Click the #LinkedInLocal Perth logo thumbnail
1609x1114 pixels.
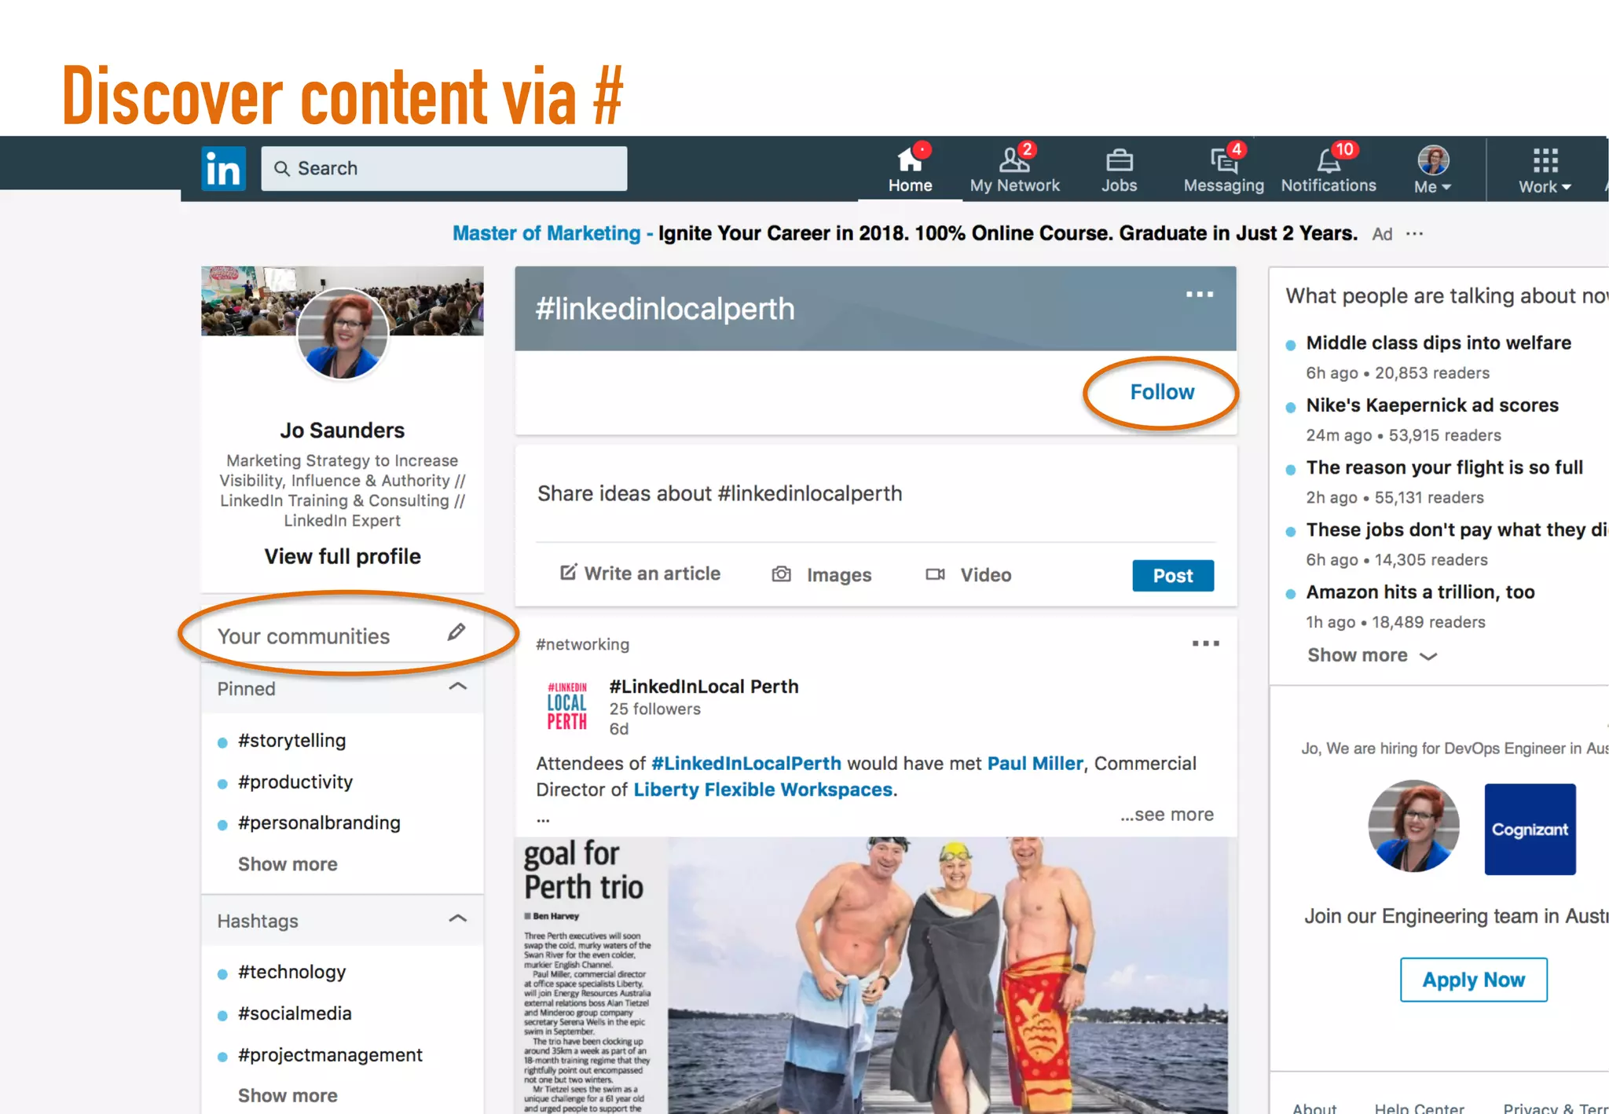[x=567, y=706]
